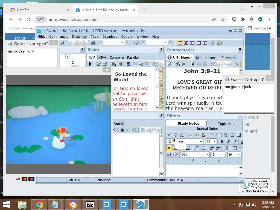Viewport: 280px width, 210px height.
Task: Toggle justify alignment in editor toolbar
Action: click(188, 148)
